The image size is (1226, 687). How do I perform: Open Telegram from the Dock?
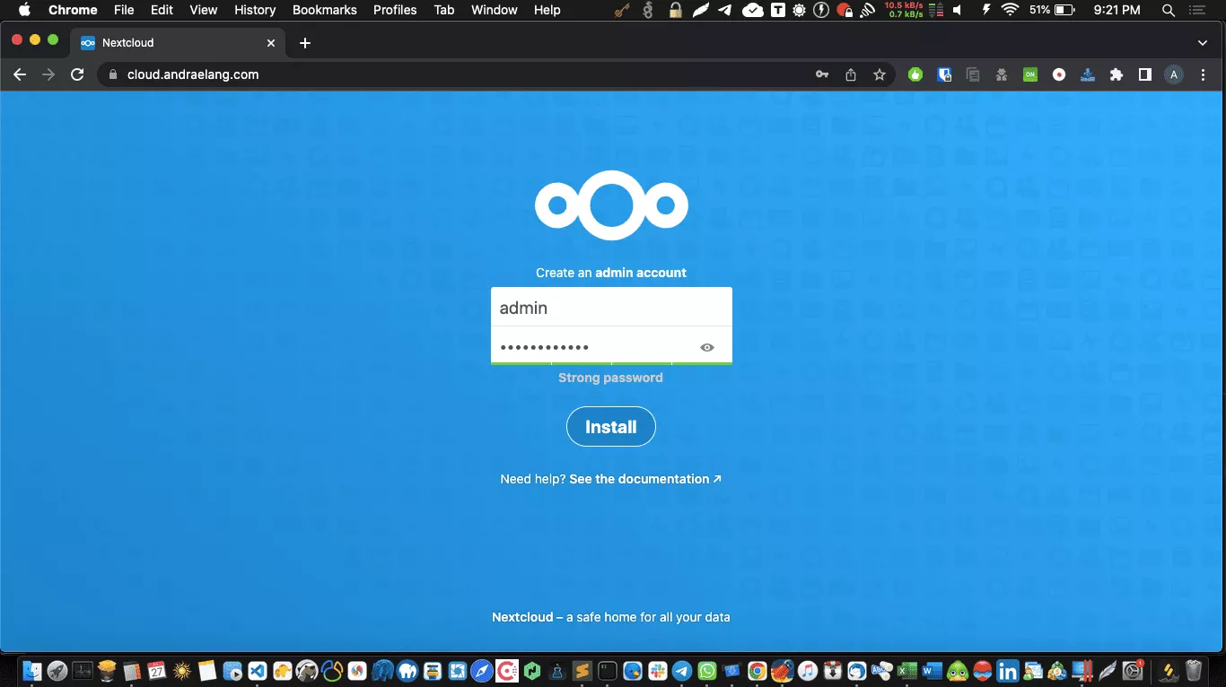[682, 670]
